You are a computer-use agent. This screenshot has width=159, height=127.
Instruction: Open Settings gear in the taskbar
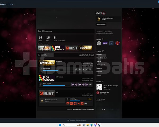pos(84,125)
